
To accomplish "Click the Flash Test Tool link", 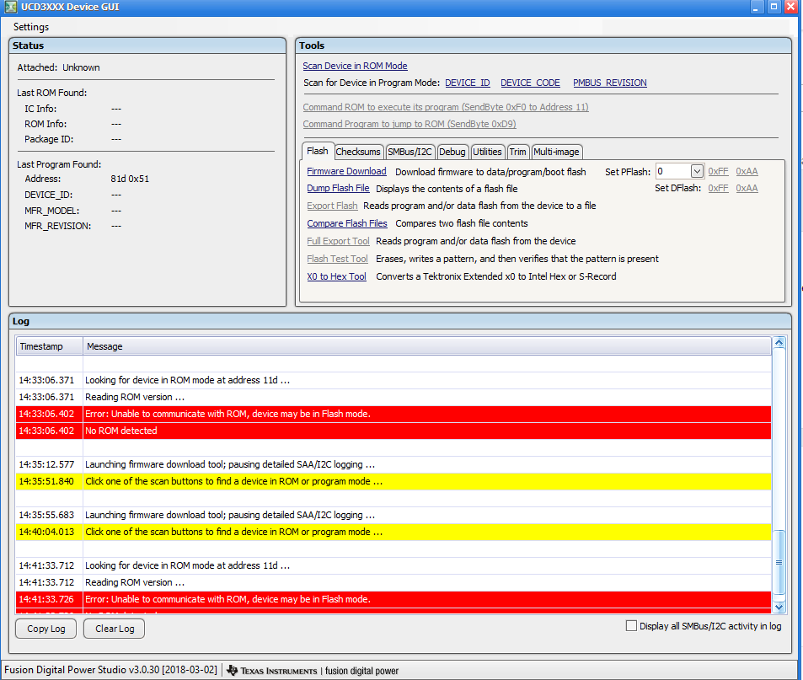I will coord(337,259).
